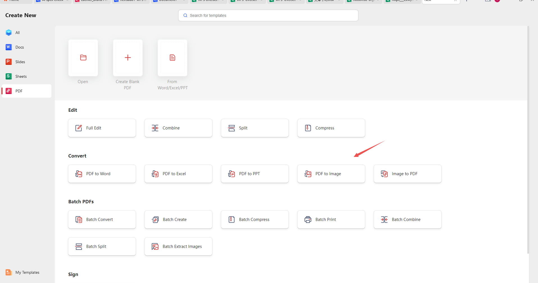Click the Search for templates field
The image size is (538, 283).
click(268, 15)
